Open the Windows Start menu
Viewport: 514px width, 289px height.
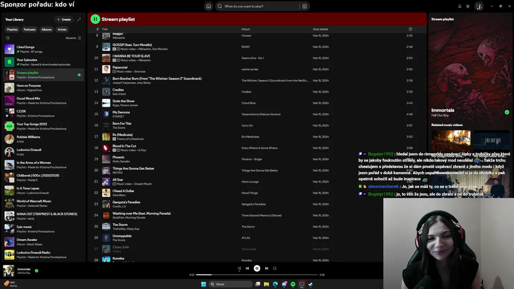204,284
